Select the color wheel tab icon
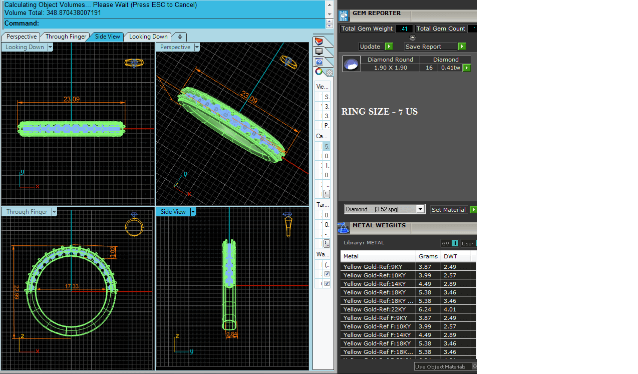 [318, 72]
